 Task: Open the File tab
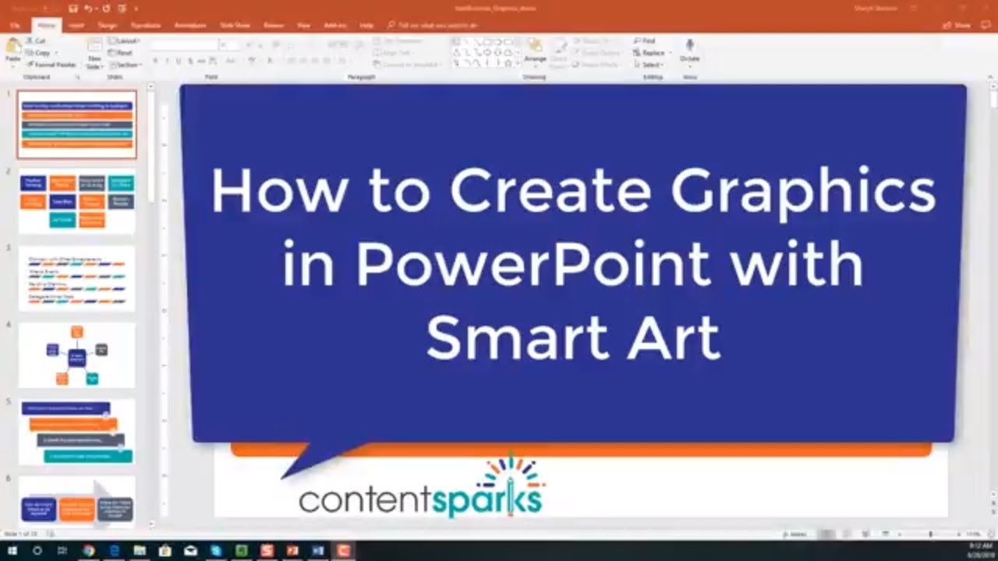pos(15,25)
